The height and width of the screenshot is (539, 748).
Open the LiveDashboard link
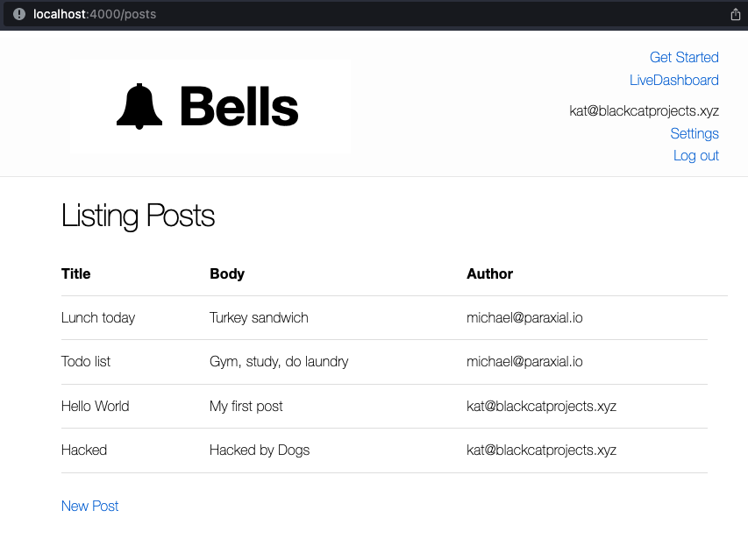point(674,80)
